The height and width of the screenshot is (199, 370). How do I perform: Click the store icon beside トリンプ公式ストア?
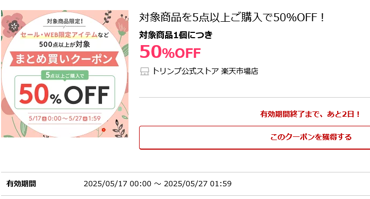(144, 71)
